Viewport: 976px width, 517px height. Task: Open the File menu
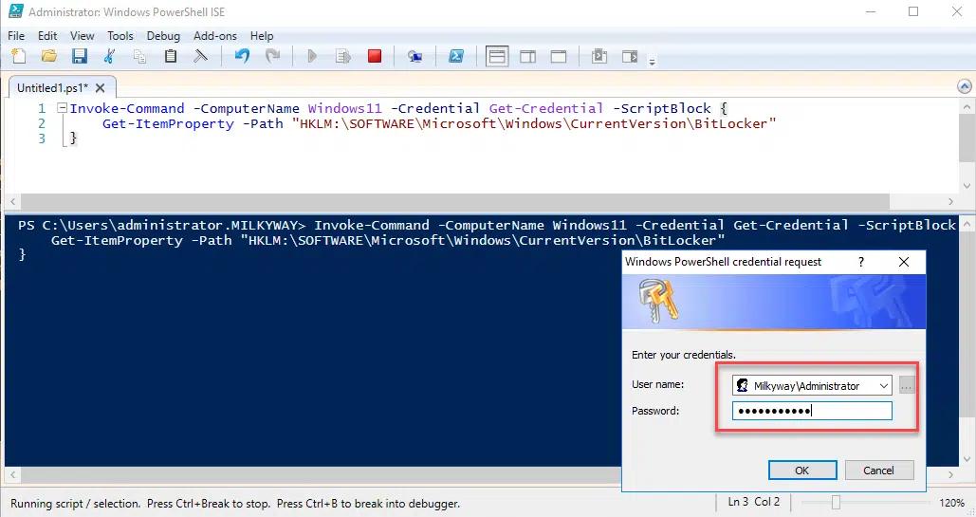(16, 35)
